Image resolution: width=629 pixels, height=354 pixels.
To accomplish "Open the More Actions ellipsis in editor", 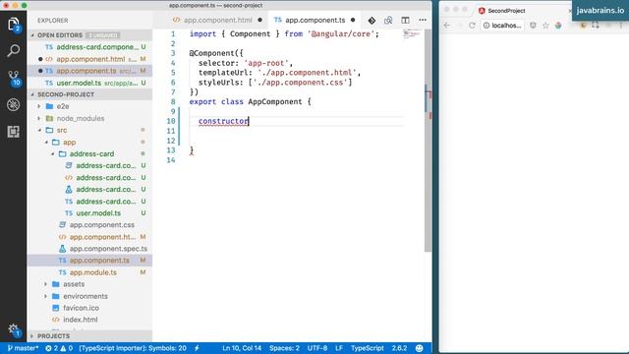I will coord(423,20).
